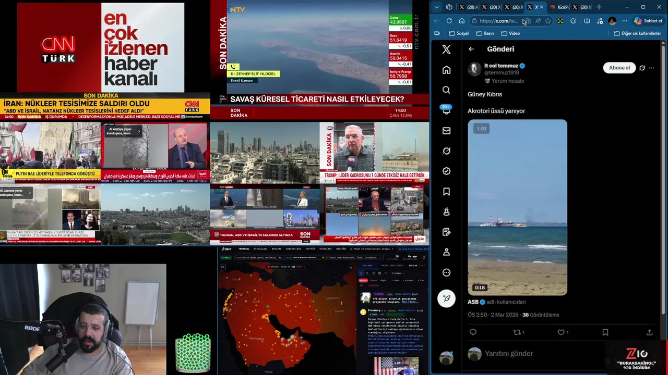
Task: Open the ASB source account link
Action: pos(473,302)
